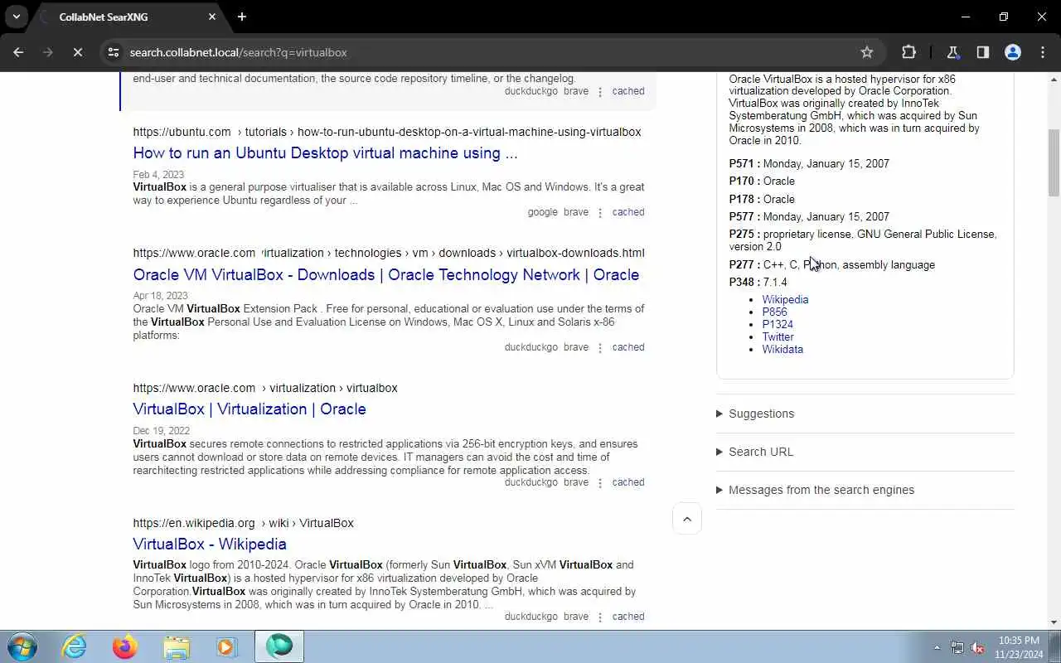The width and height of the screenshot is (1061, 663).
Task: Open more options for the top result
Action: 600,92
